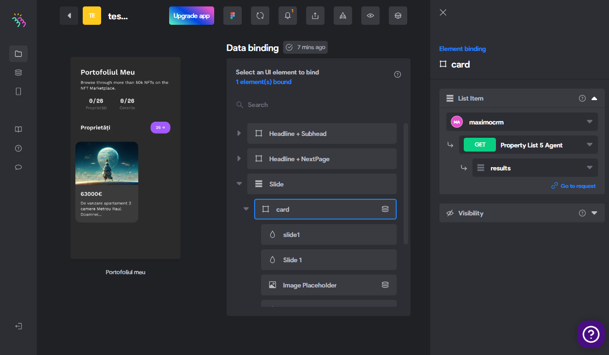609x355 pixels.
Task: Open the results dropdown
Action: [535, 168]
